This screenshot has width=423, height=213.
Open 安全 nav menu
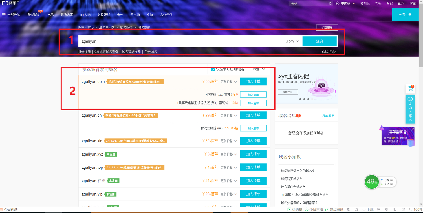[120, 15]
